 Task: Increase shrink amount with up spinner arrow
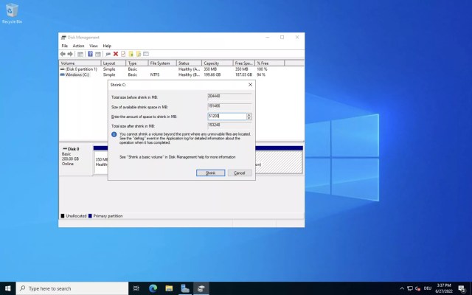coord(249,115)
